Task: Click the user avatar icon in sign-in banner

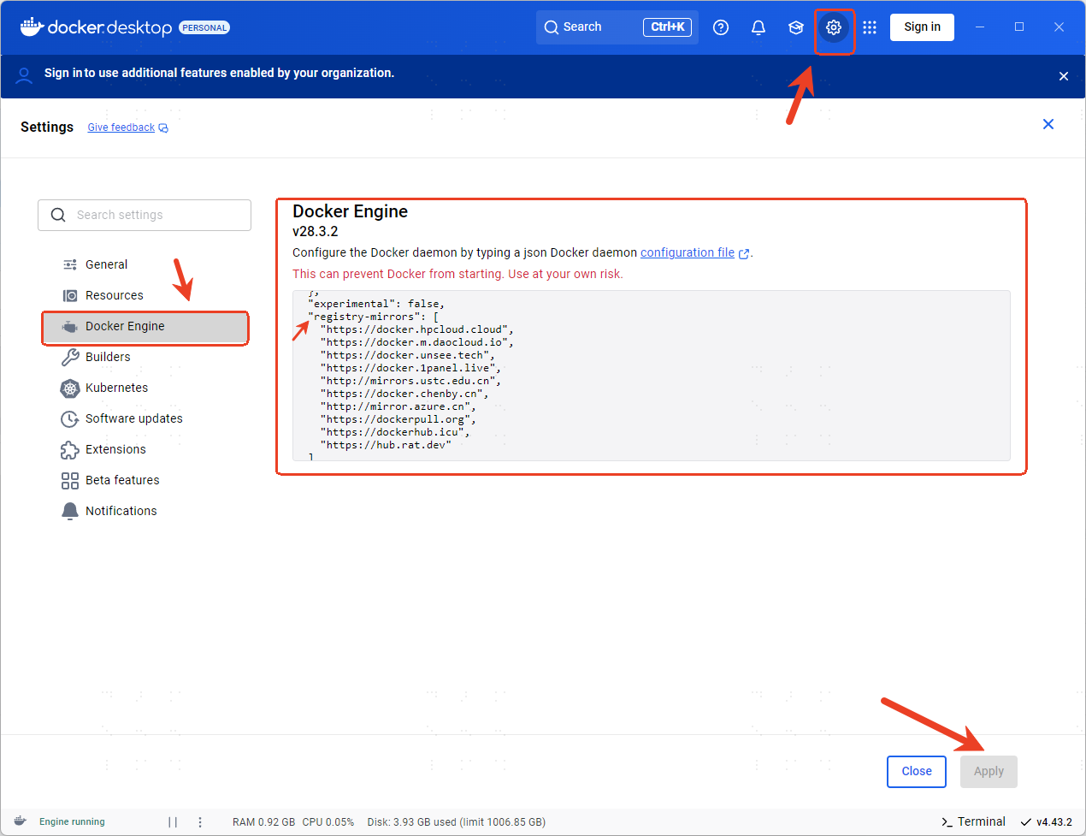Action: click(24, 74)
